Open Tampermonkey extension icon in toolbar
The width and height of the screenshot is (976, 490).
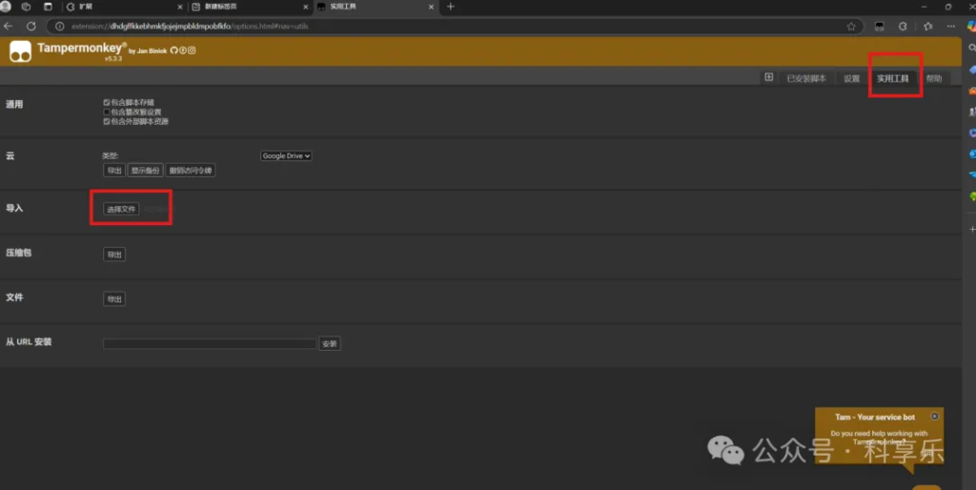click(x=879, y=26)
